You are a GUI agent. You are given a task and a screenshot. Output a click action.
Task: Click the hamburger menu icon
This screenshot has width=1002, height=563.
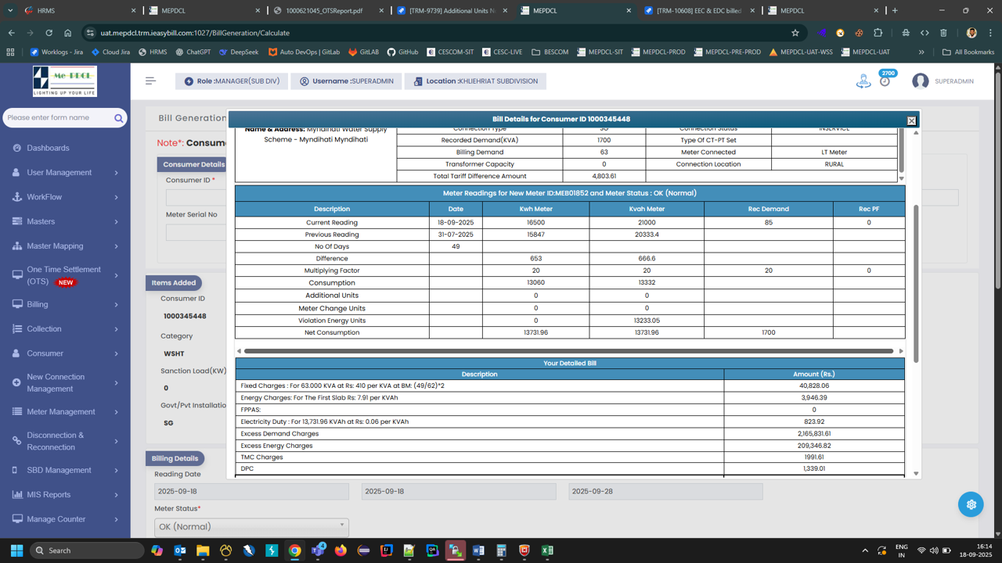pos(150,81)
